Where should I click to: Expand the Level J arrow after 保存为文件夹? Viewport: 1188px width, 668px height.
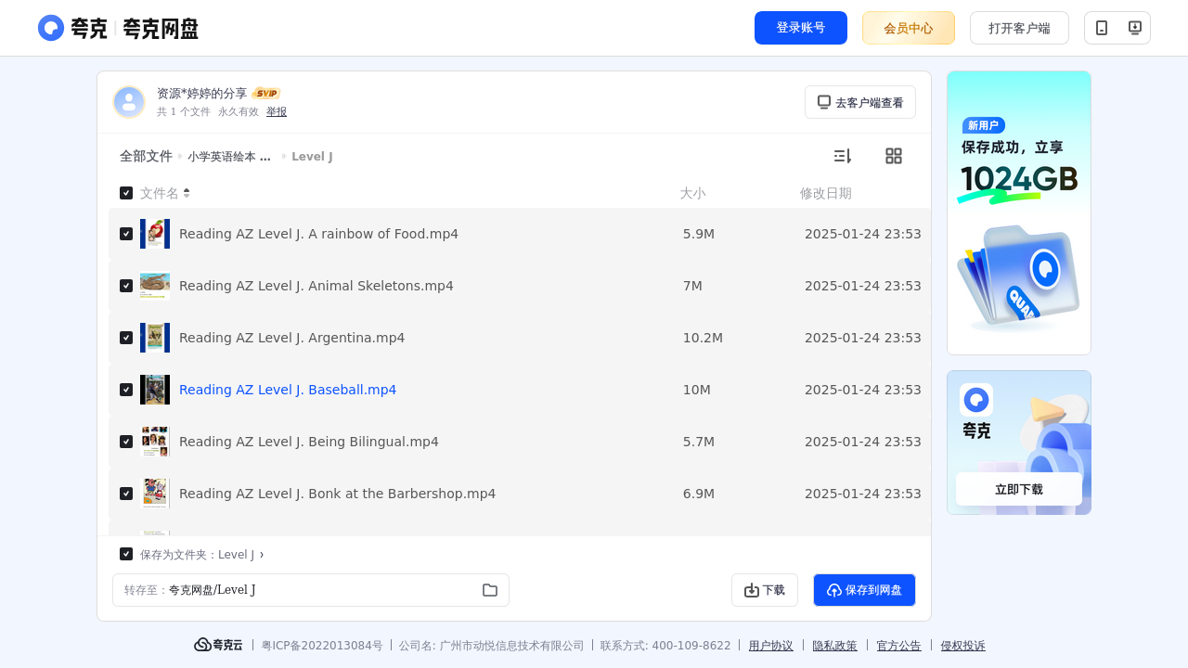[262, 554]
